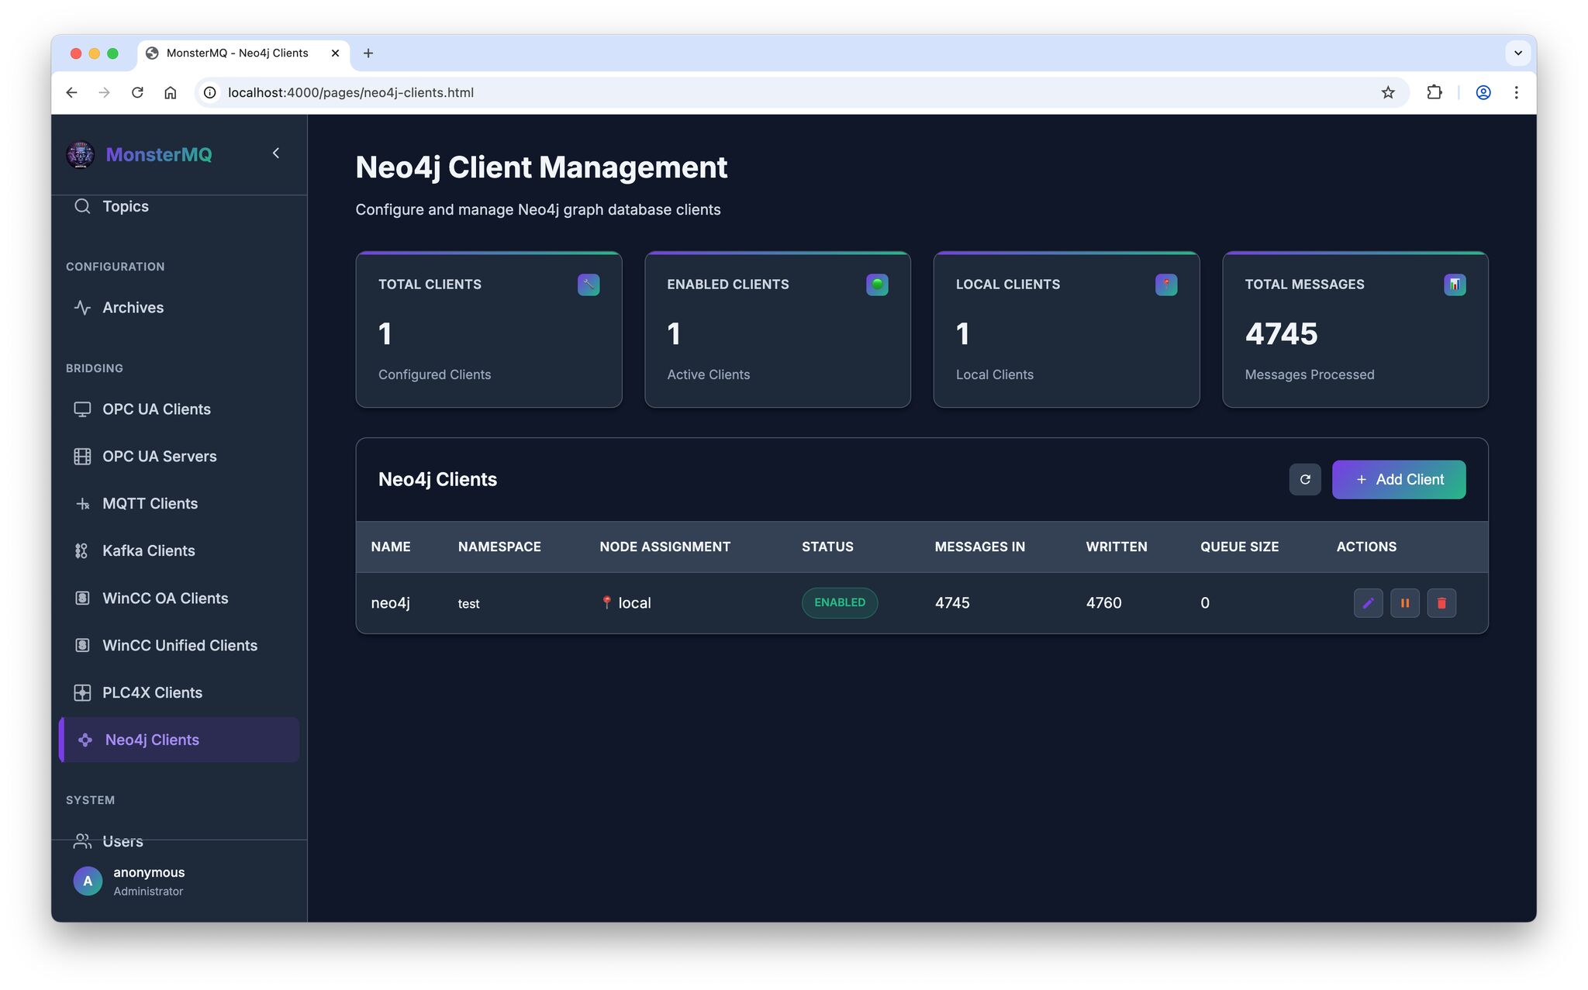This screenshot has width=1588, height=990.
Task: Click the ENABLED status badge
Action: [839, 603]
